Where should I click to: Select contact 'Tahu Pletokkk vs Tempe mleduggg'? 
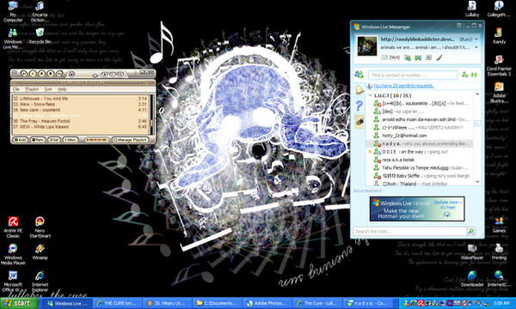[x=415, y=167]
